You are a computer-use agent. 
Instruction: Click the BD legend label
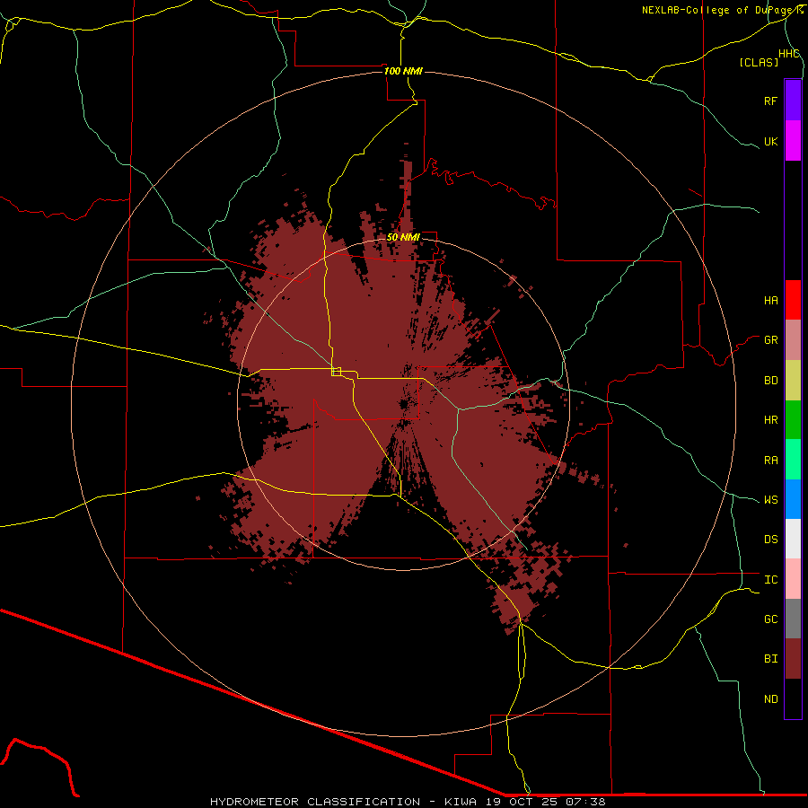point(770,381)
